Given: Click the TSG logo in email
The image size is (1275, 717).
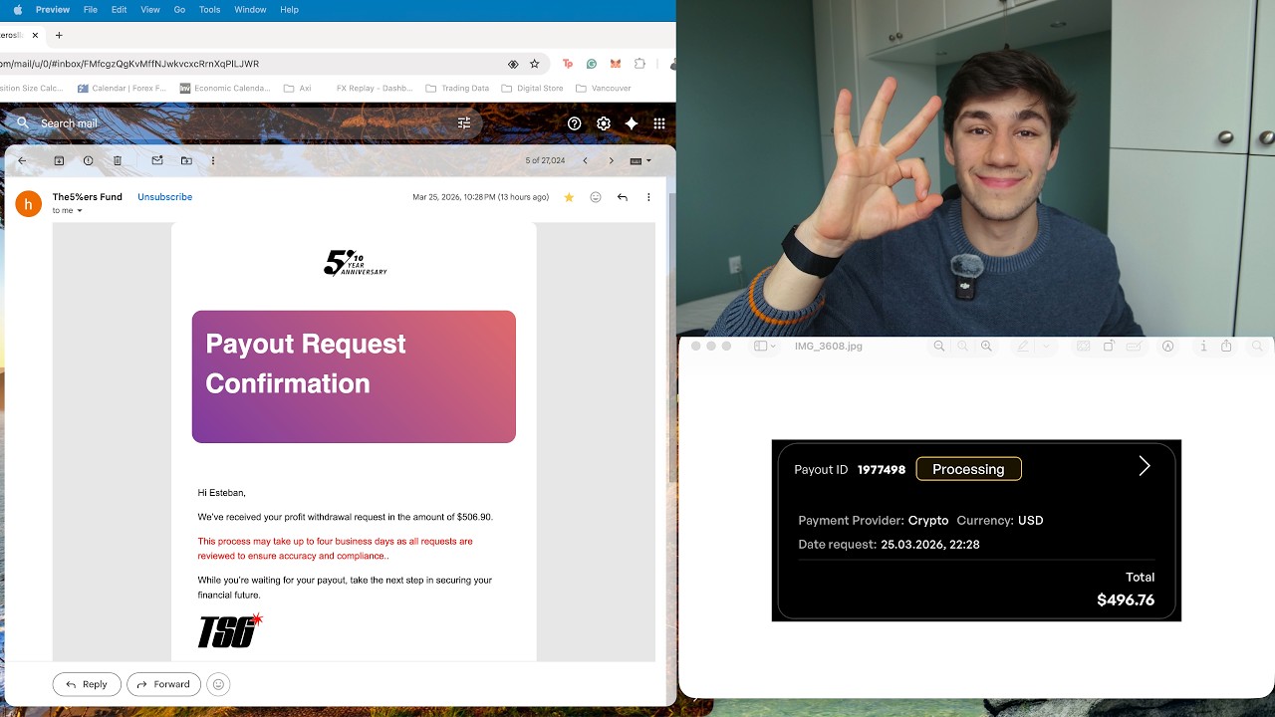Looking at the screenshot, I should [x=230, y=630].
